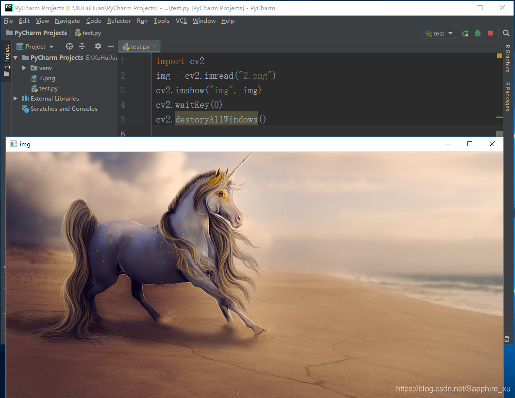
Task: Open Search Everywhere via magnifier icon
Action: tap(506, 33)
